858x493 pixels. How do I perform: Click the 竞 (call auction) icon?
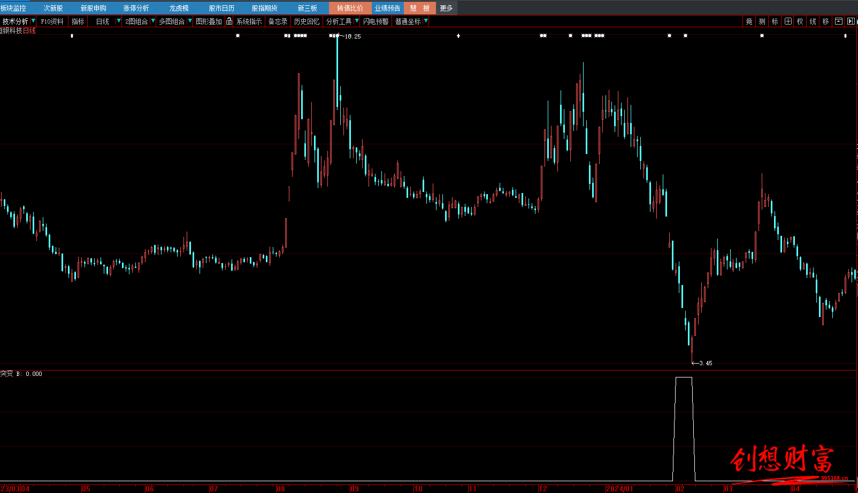749,21
